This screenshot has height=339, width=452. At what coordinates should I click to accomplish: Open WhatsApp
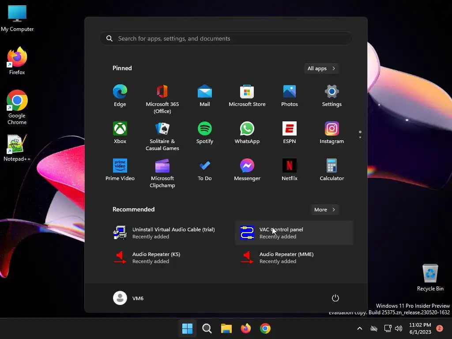pyautogui.click(x=247, y=132)
